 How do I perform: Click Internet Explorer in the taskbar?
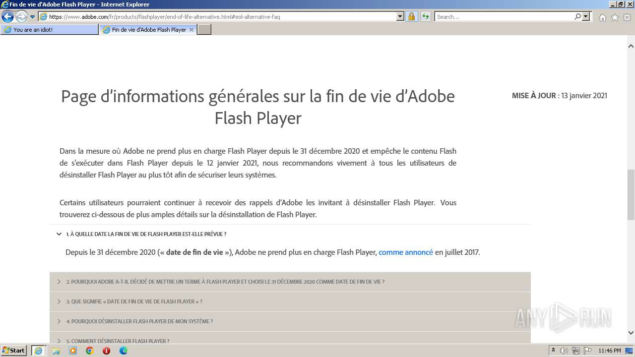(x=39, y=351)
